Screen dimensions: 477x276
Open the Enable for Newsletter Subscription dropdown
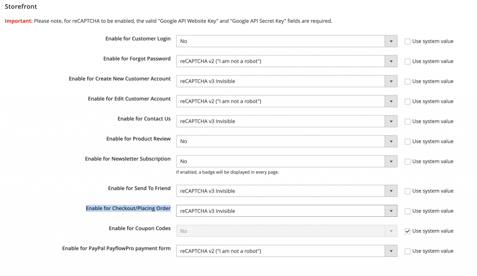click(x=286, y=161)
